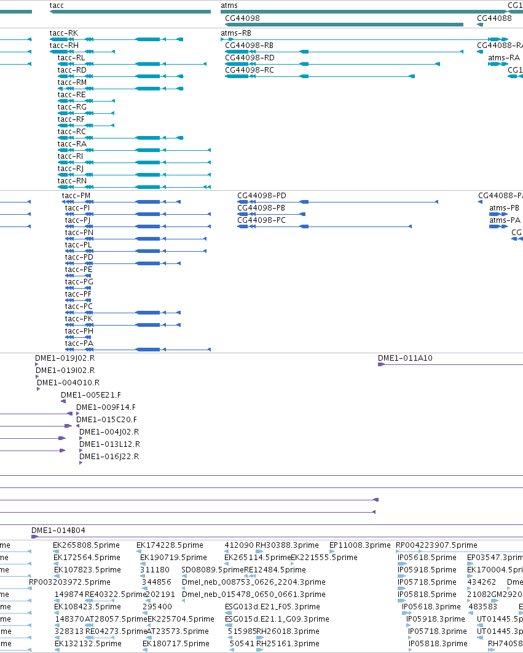
Task: Select the tacc-RJ transcript
Action: click(x=134, y=175)
